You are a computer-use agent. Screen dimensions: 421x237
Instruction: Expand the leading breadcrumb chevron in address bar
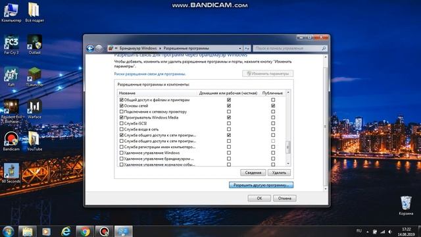click(x=116, y=48)
